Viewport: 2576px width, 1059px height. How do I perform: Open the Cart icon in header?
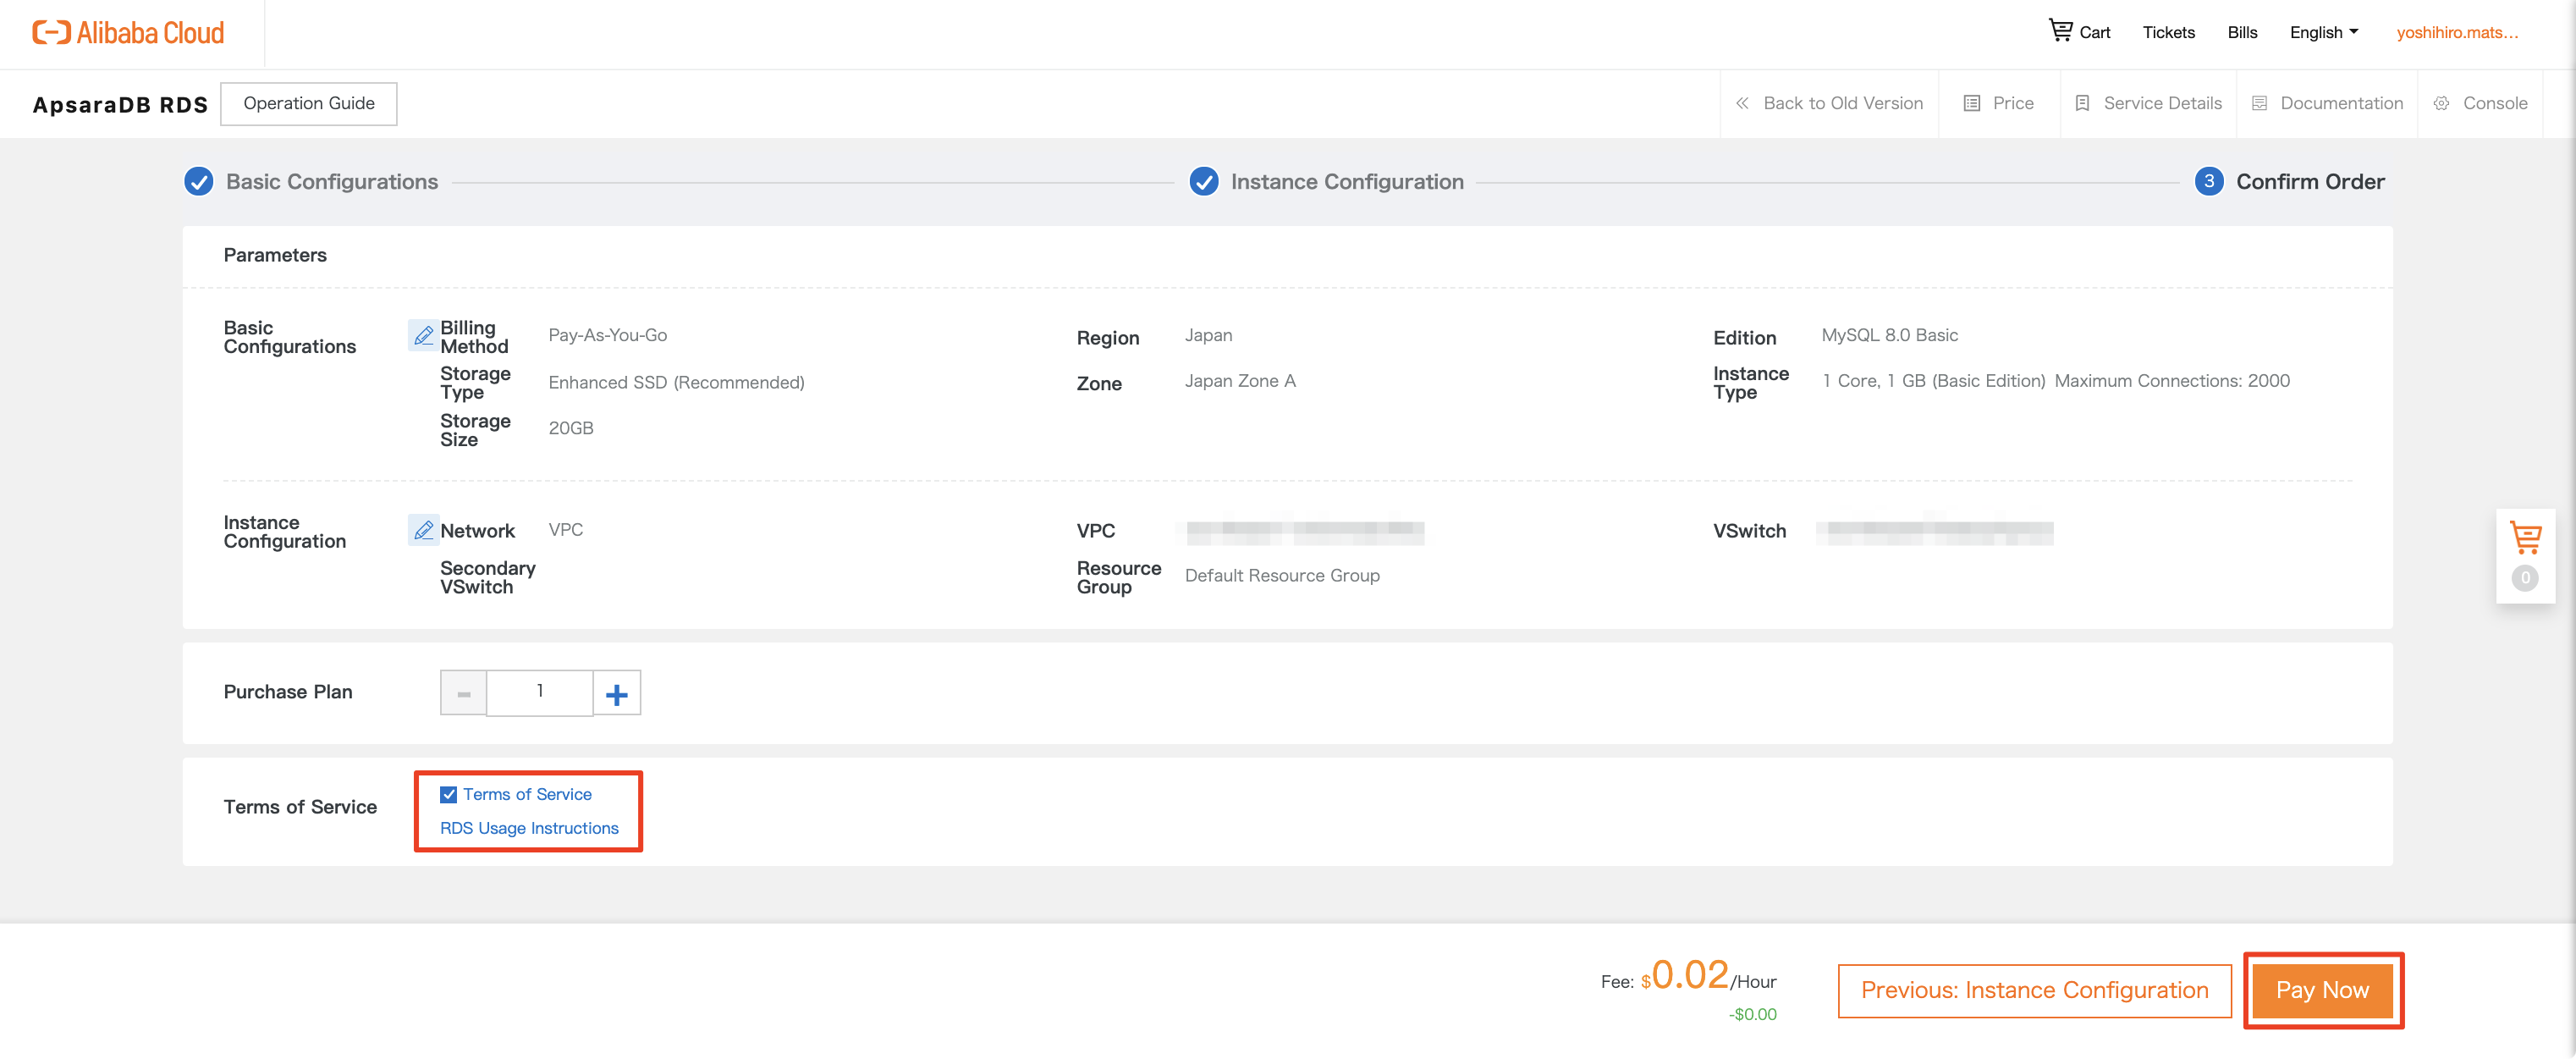pos(2060,31)
